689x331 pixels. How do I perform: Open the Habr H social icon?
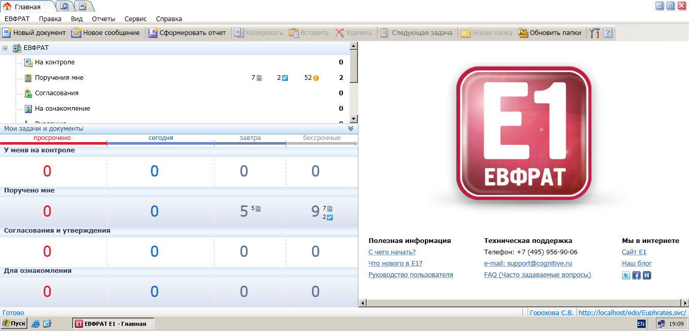click(647, 275)
